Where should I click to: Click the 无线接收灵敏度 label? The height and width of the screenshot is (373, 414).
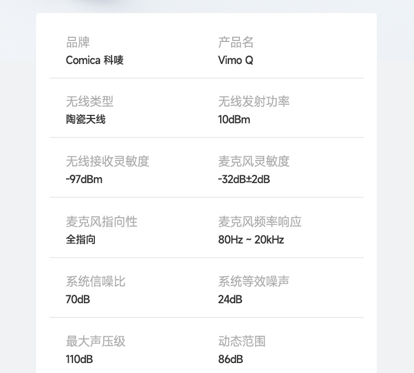coord(107,162)
